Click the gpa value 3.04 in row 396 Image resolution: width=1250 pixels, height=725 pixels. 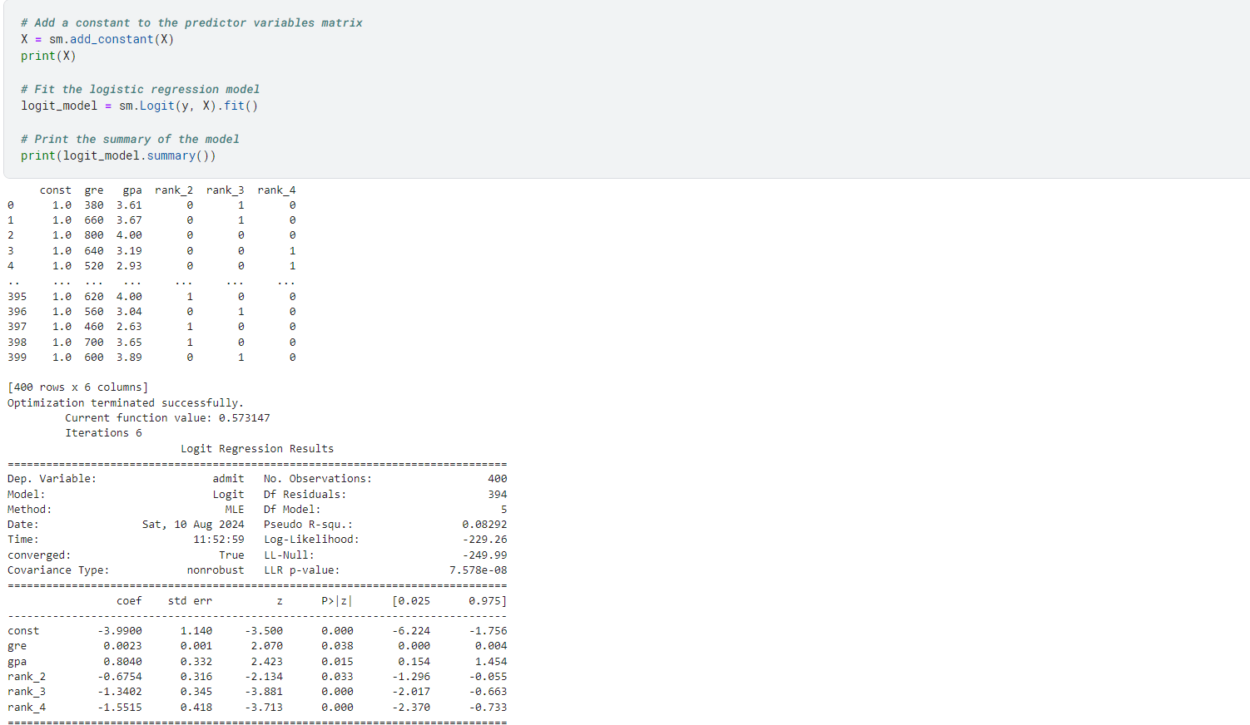coord(129,312)
